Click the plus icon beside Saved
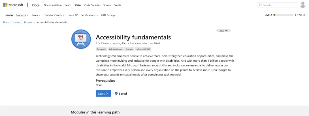 pyautogui.click(x=116, y=93)
